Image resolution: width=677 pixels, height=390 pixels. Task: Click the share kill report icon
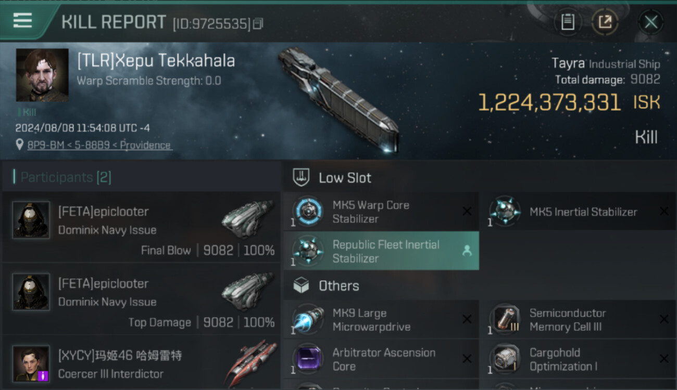[605, 22]
